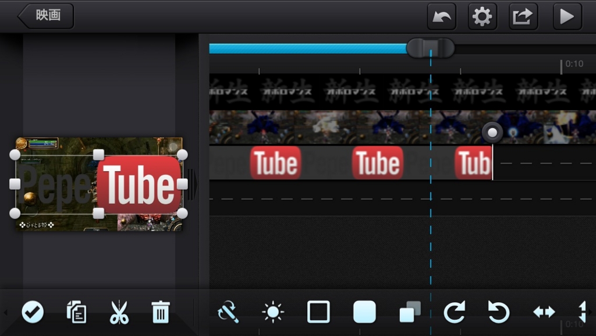The image size is (596, 336).
Task: Click bottom-right round handle of overlay
Action: coord(182,213)
